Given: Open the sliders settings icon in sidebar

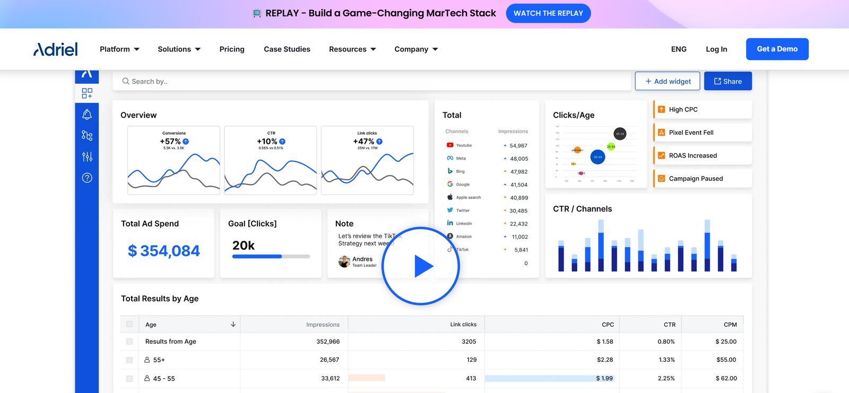Looking at the screenshot, I should pyautogui.click(x=87, y=156).
